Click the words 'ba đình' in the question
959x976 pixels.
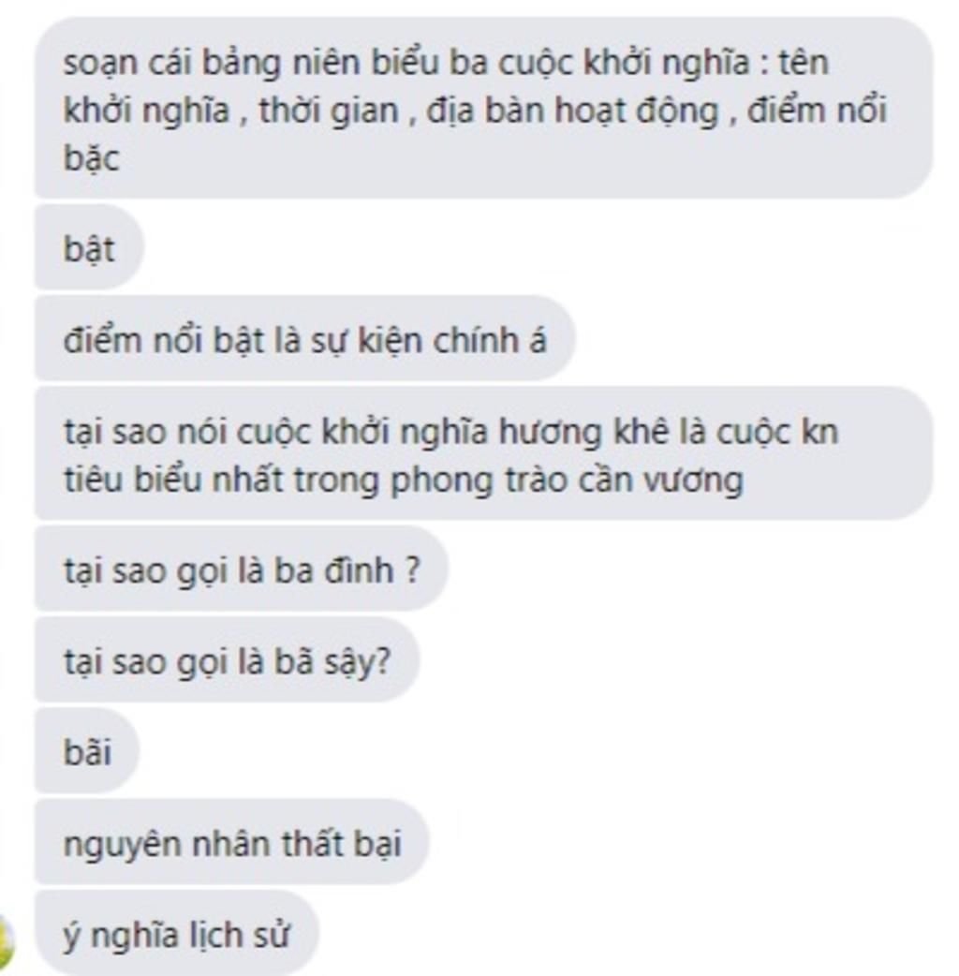pos(333,569)
